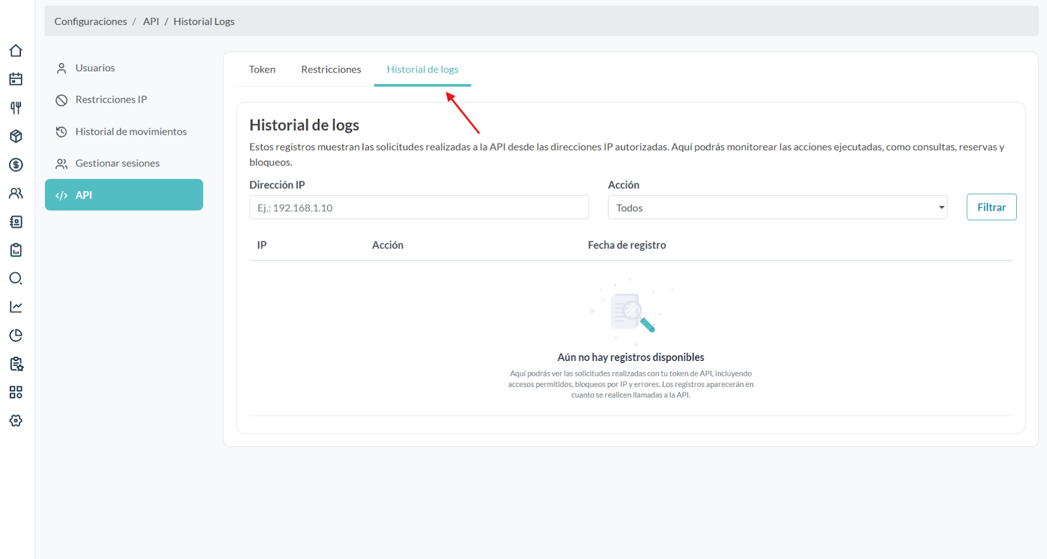Click the home icon in left sidebar
This screenshot has height=559, width=1047.
[16, 51]
